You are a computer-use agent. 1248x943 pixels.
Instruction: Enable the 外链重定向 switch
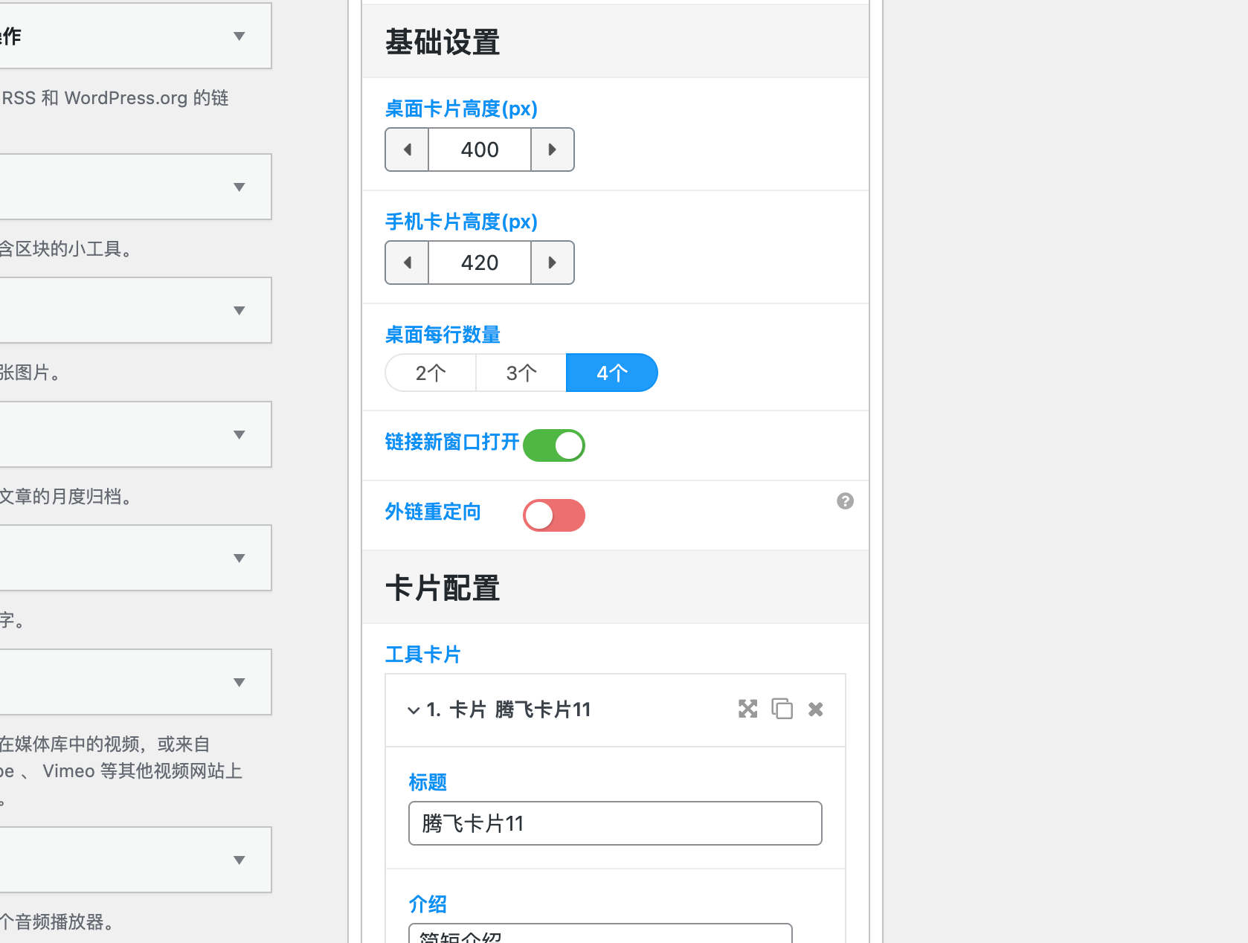click(554, 515)
